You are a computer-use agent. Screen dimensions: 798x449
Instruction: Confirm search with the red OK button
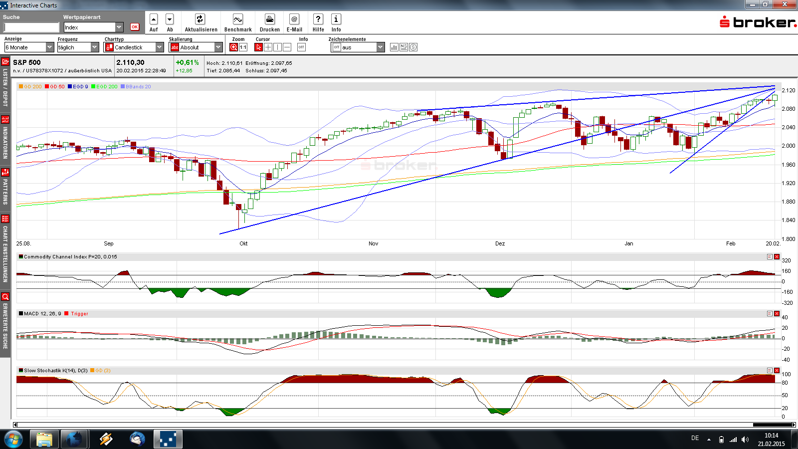click(x=135, y=27)
